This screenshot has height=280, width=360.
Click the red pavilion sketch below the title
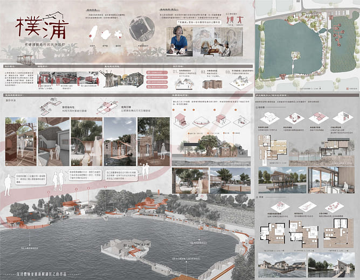(25, 60)
